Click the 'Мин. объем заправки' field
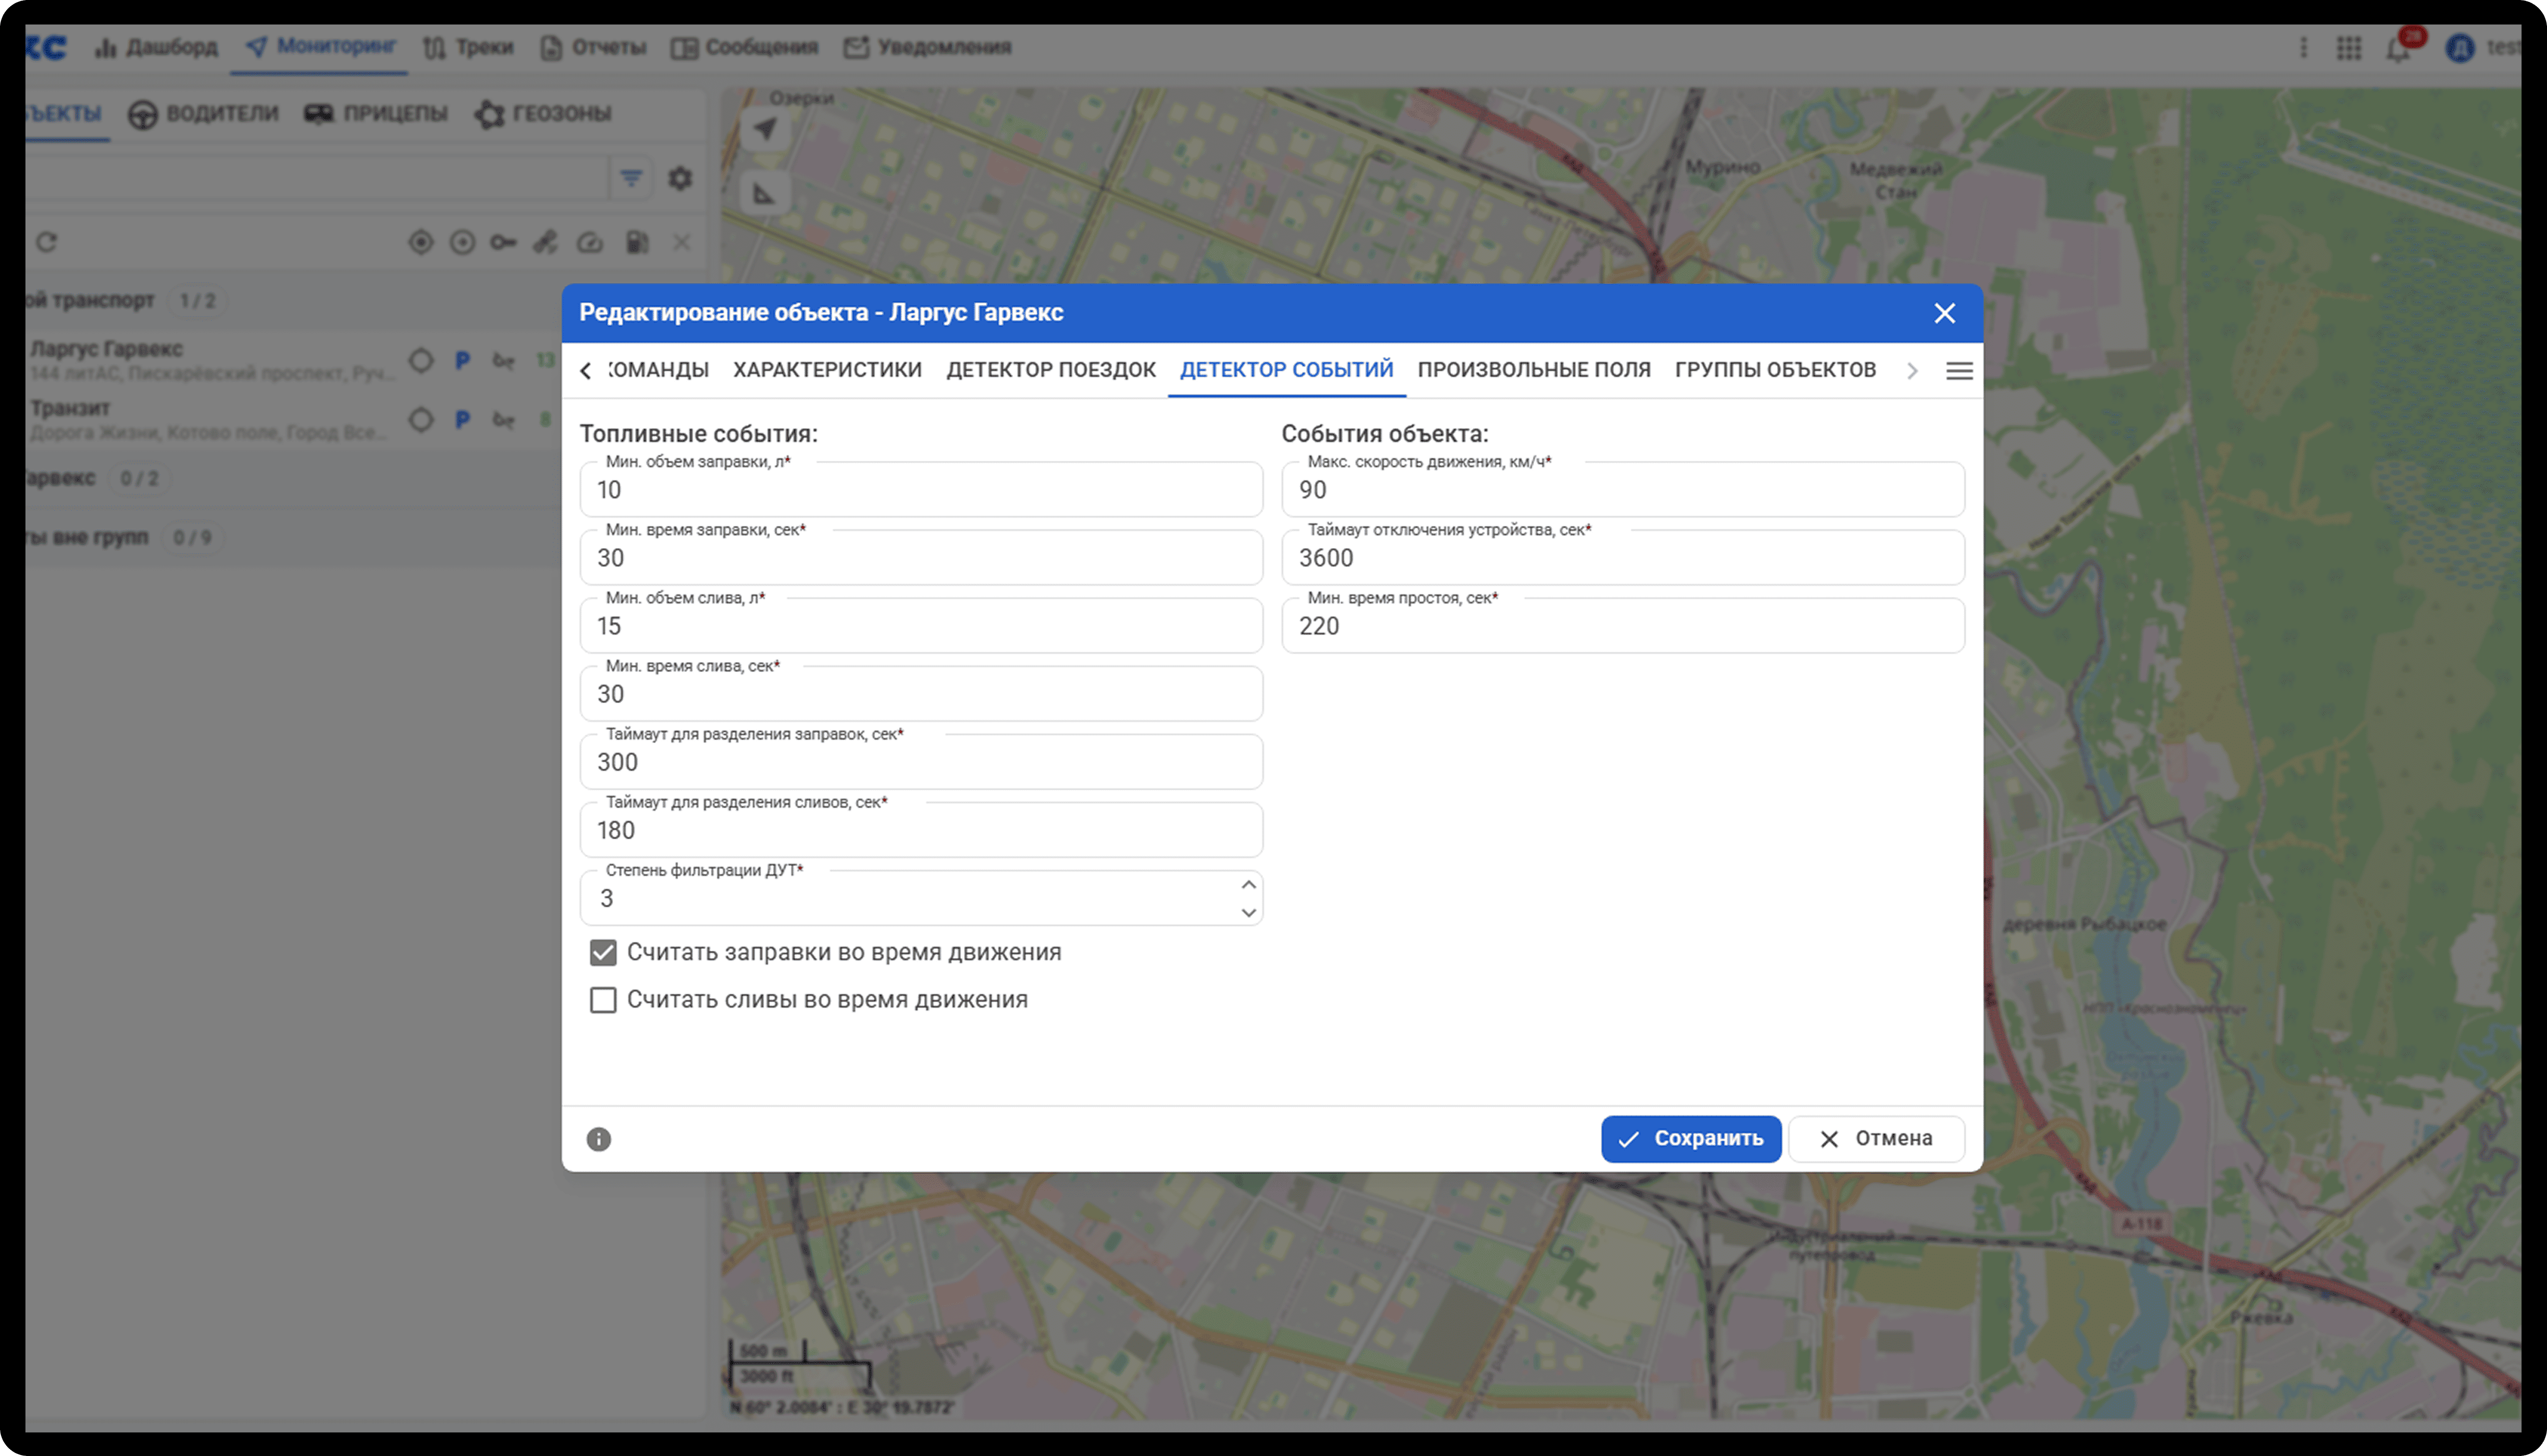The width and height of the screenshot is (2547, 1456). tap(921, 490)
